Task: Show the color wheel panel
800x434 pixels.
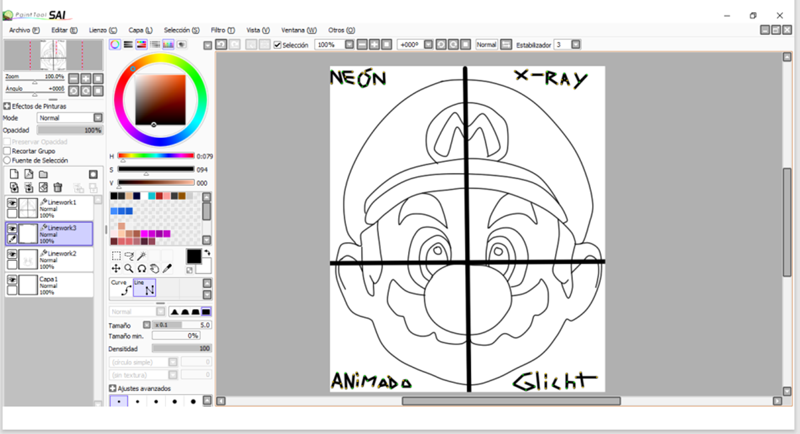Action: [114, 44]
